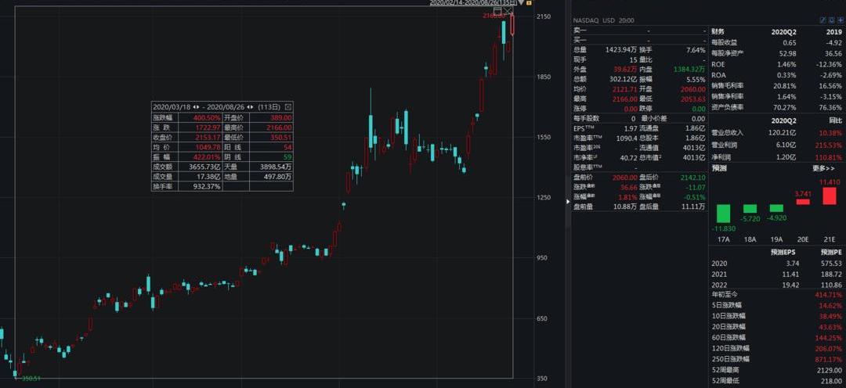Viewport: 846px width, 388px height.
Task: Collapse side panel using left-edge arrow
Action: [569, 201]
